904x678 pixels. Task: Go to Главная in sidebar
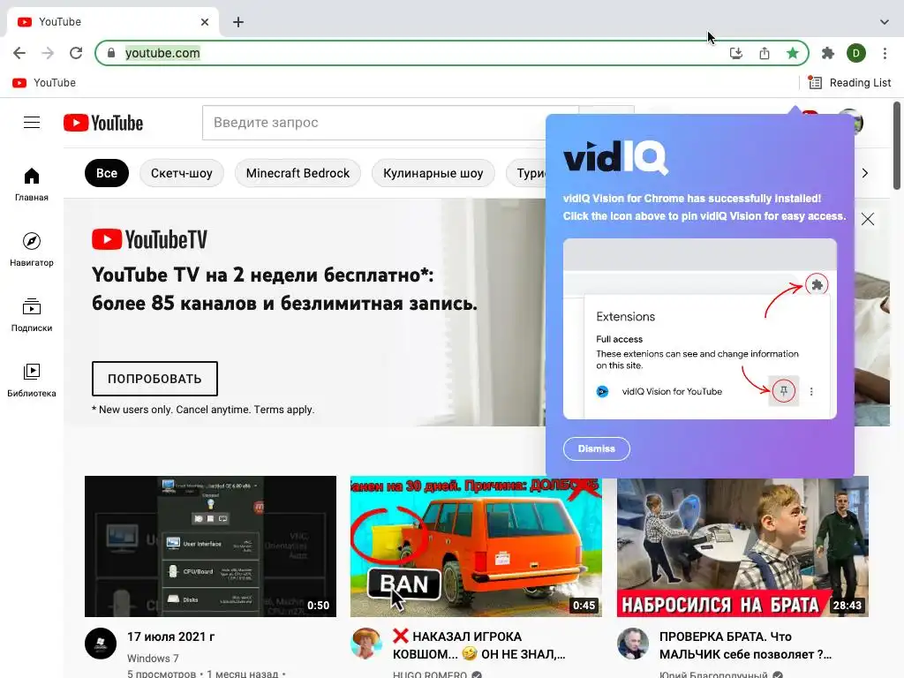tap(32, 185)
